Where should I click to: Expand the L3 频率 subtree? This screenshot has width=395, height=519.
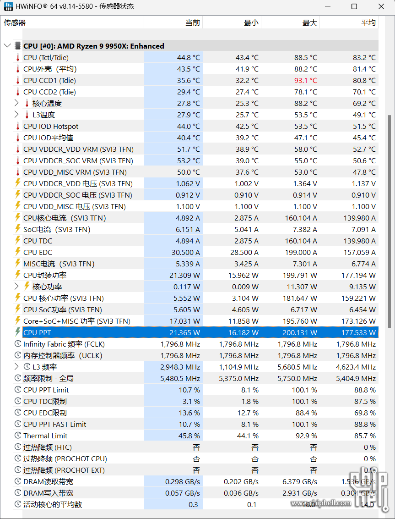click(16, 367)
